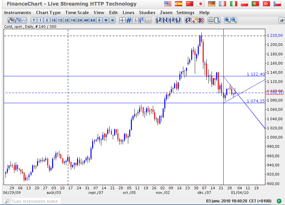
Task: Open the Studies dropdown menu
Action: [x=147, y=12]
